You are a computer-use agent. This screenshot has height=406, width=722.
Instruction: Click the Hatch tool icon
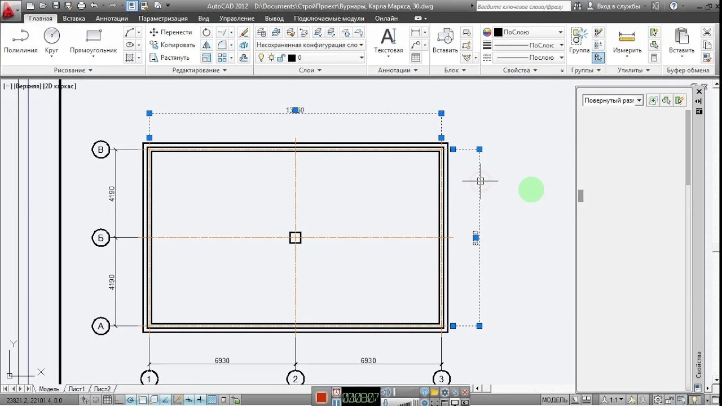130,58
